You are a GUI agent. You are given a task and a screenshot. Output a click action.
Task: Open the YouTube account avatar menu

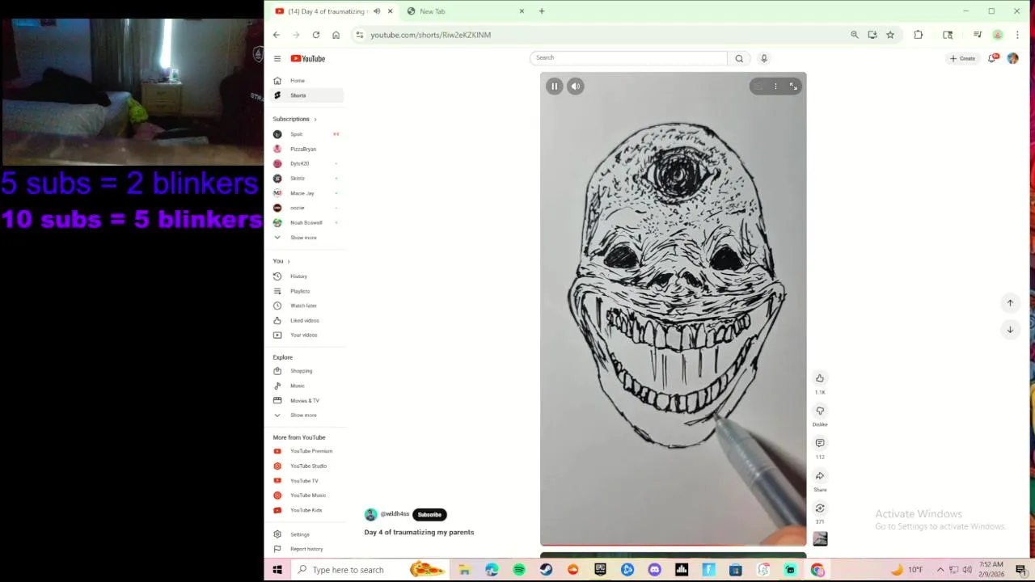1012,58
